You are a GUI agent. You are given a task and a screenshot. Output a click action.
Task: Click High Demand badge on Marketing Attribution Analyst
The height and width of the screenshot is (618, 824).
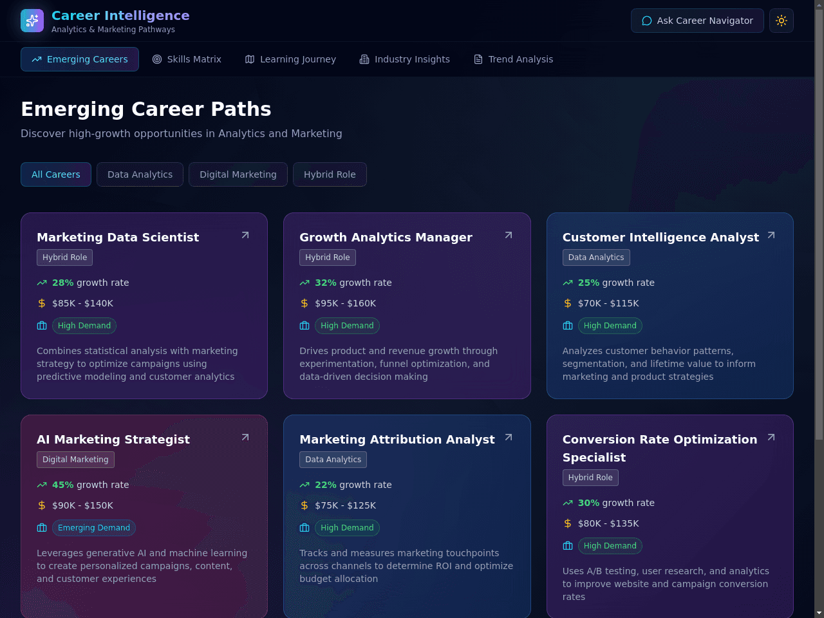[x=347, y=528]
